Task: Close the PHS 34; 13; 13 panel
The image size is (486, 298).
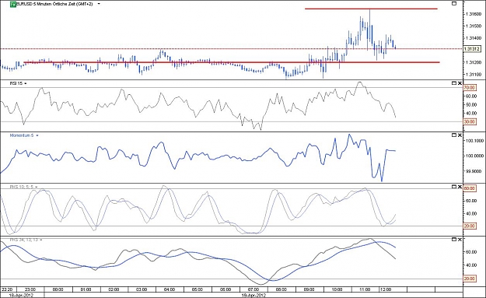Action: 460,240
